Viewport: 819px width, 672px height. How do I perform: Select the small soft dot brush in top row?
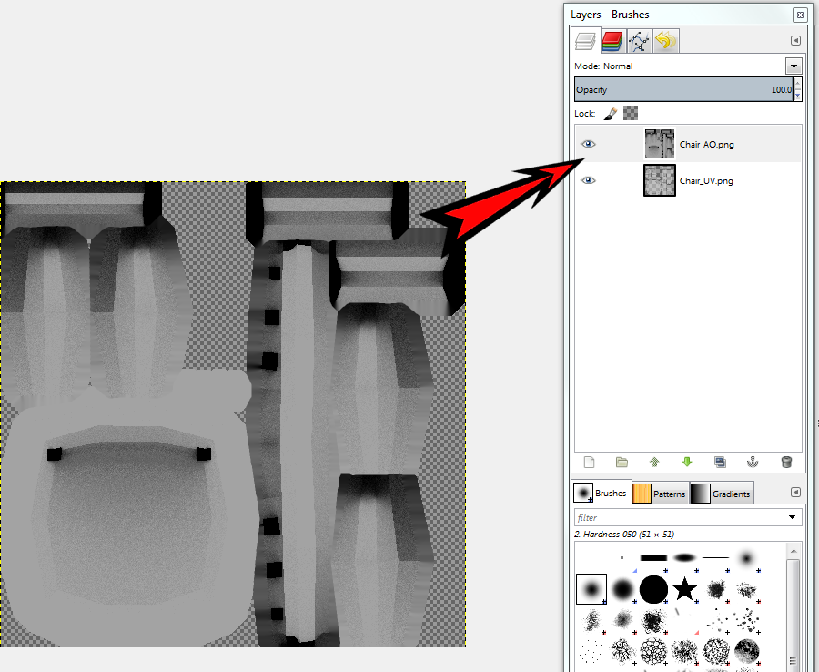(747, 558)
